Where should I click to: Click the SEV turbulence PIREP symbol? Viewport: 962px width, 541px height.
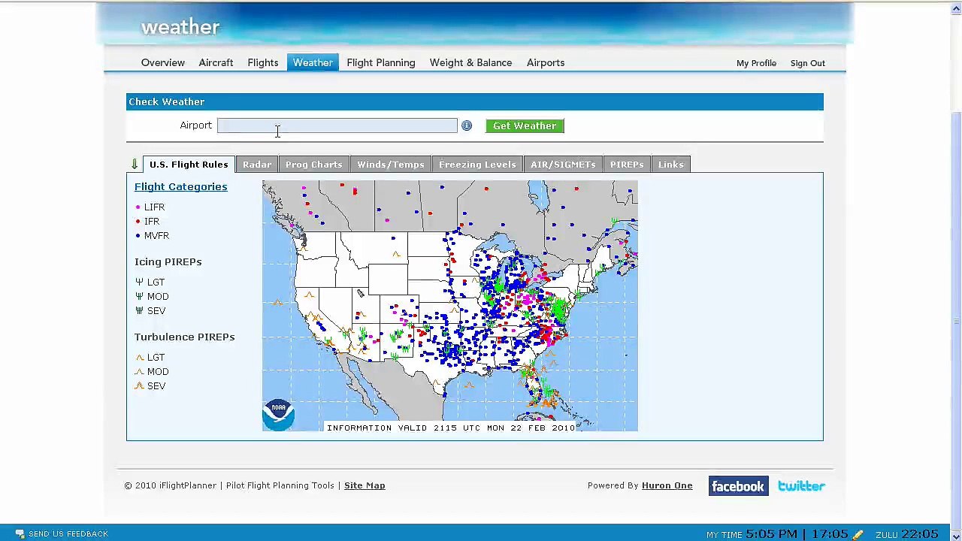(139, 386)
